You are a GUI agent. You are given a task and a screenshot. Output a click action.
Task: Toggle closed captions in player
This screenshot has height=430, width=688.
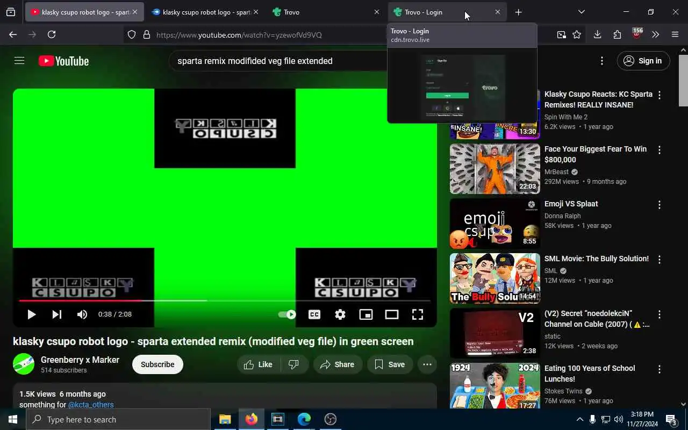click(x=314, y=314)
